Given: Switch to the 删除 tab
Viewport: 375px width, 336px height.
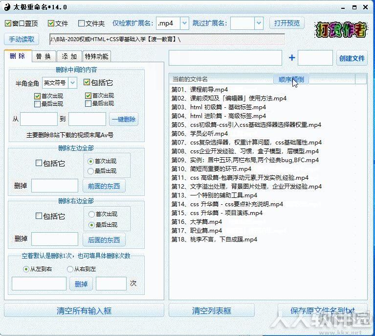Looking at the screenshot, I should pos(18,56).
